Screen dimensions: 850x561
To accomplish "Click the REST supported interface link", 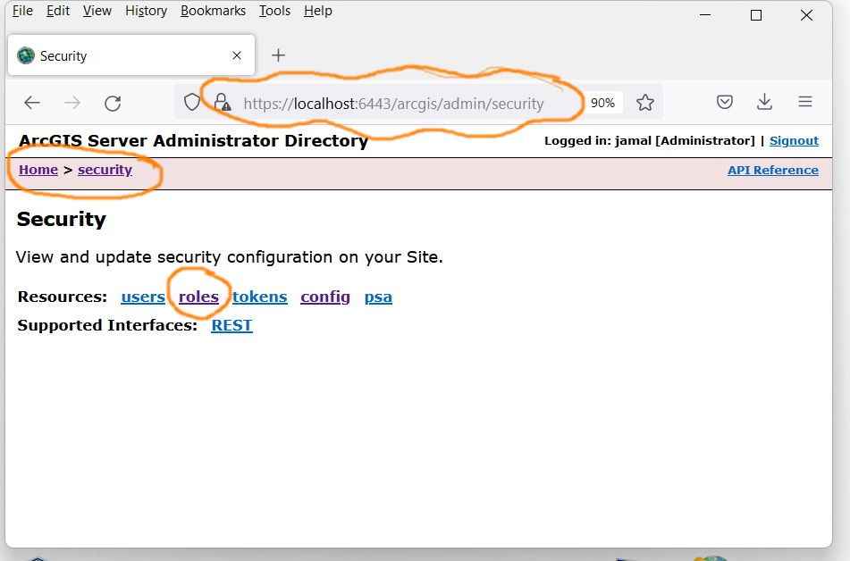I will click(232, 325).
